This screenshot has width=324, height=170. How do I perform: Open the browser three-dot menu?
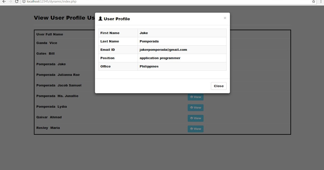pyautogui.click(x=321, y=2)
